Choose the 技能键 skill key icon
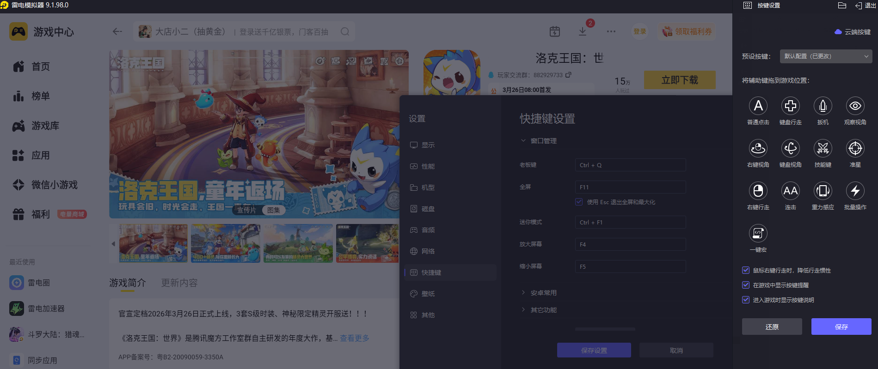878x369 pixels. click(x=823, y=148)
